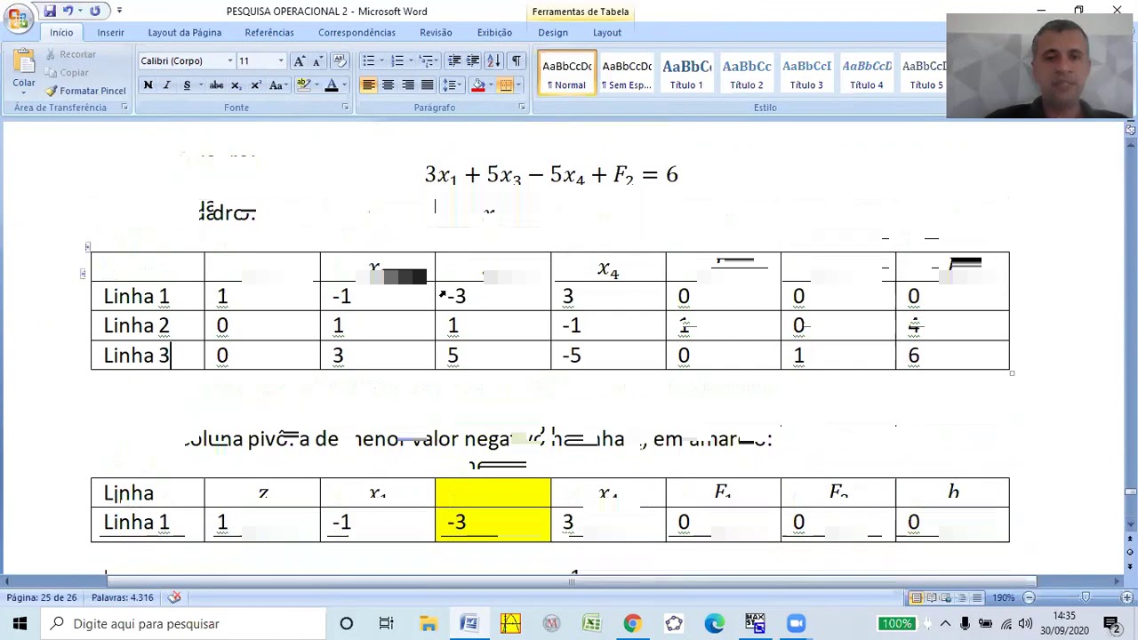Image resolution: width=1138 pixels, height=640 pixels.
Task: Increase font size with grow font icon
Action: tap(299, 60)
